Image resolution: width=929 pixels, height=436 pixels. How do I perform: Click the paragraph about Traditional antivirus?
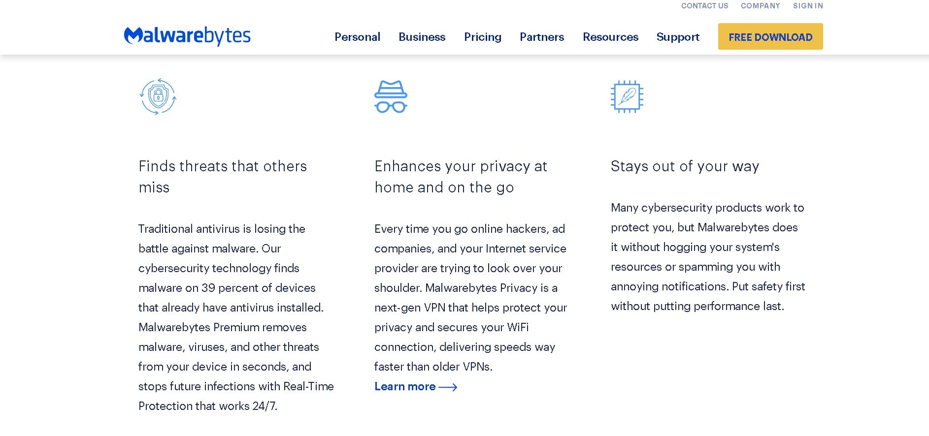236,317
